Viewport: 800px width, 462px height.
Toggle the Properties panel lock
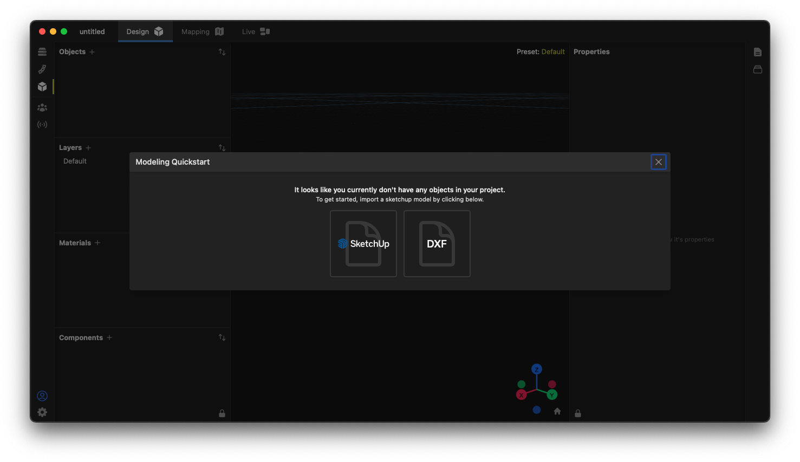click(x=578, y=413)
